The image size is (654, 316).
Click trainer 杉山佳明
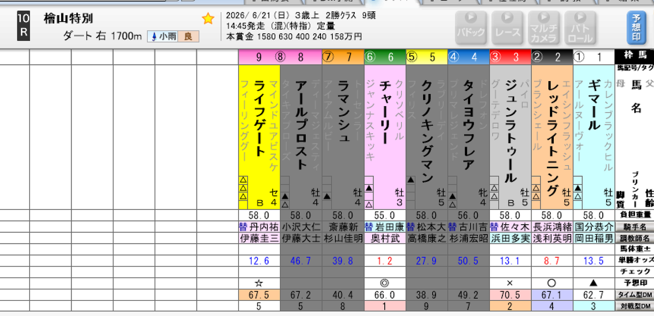click(343, 238)
